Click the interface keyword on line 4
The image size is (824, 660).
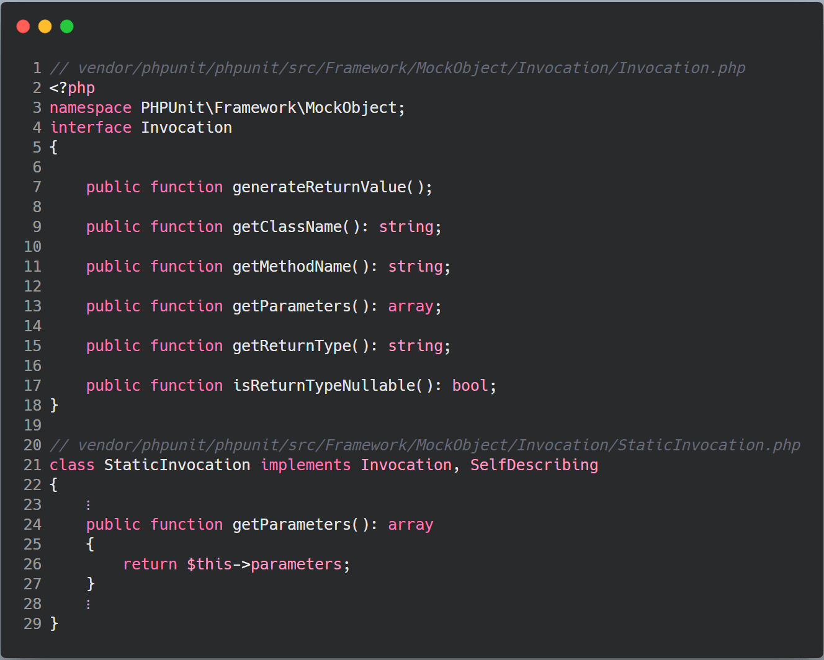click(x=91, y=128)
